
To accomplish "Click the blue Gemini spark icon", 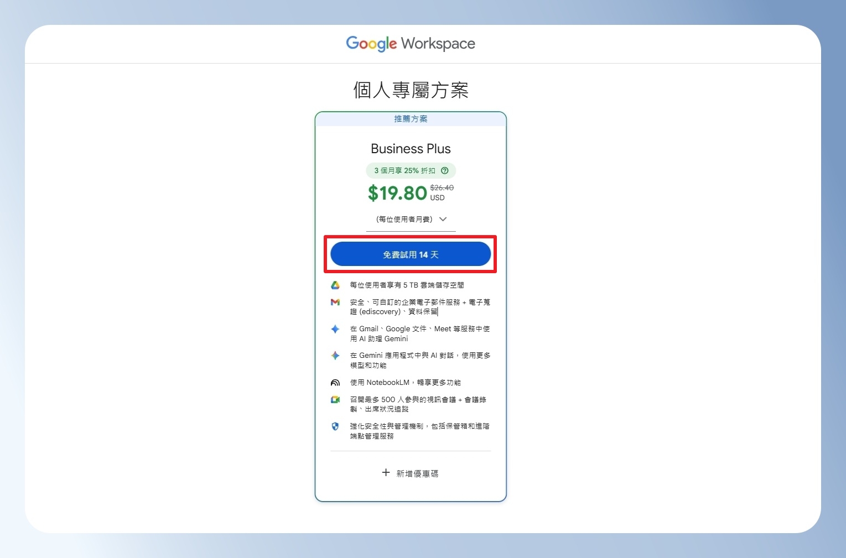I will pyautogui.click(x=335, y=329).
